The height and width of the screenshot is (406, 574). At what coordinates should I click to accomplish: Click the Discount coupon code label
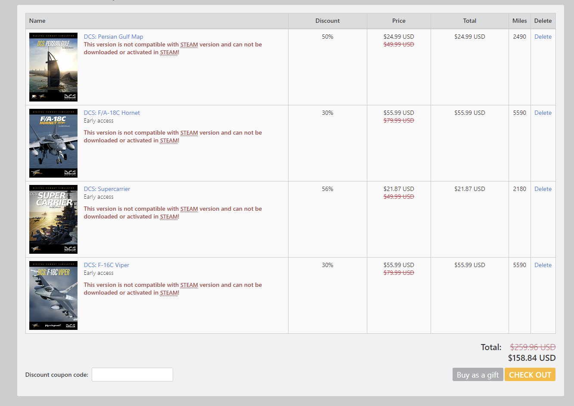pyautogui.click(x=57, y=375)
